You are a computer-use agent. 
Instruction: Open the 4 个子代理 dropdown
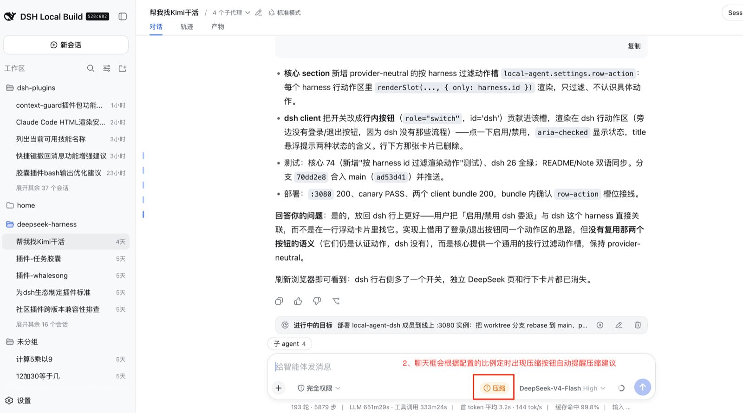pos(231,13)
